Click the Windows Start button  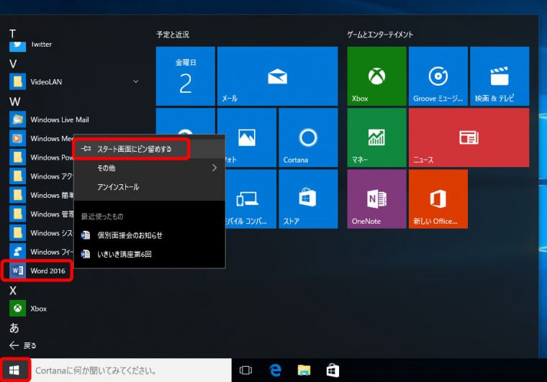point(14,370)
